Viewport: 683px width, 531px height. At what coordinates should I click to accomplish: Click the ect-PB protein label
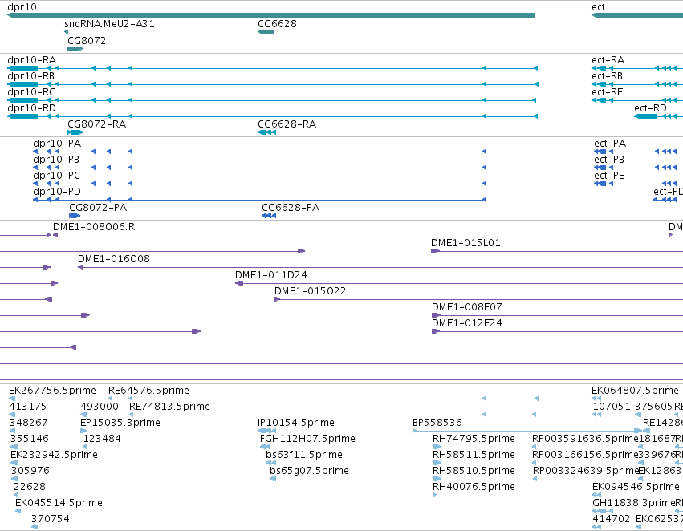609,160
